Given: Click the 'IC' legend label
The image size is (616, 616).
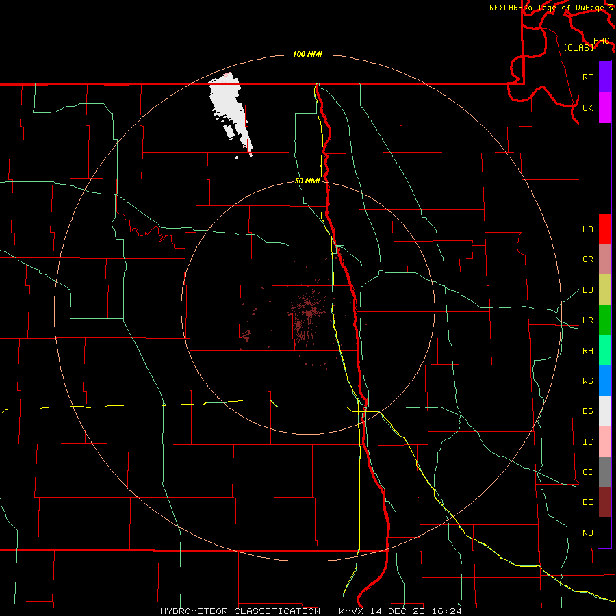Looking at the screenshot, I should tap(587, 442).
